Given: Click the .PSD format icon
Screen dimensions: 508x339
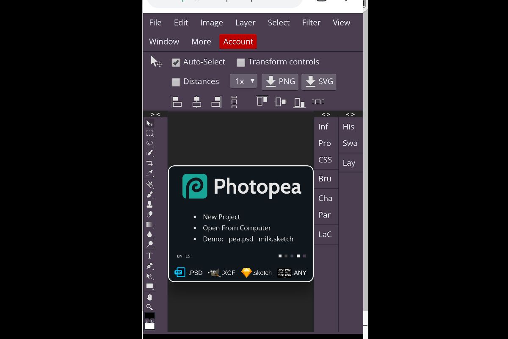Looking at the screenshot, I should pyautogui.click(x=180, y=272).
